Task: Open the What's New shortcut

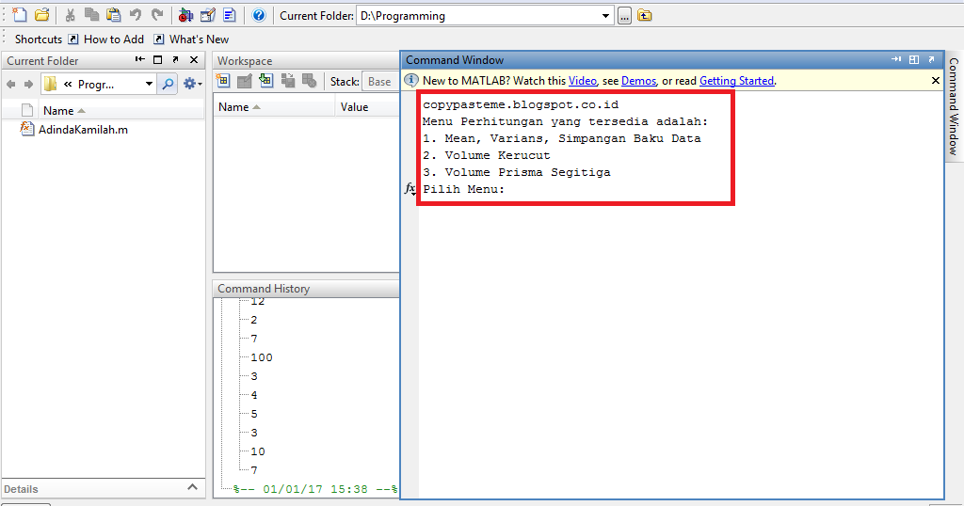Action: (x=191, y=40)
